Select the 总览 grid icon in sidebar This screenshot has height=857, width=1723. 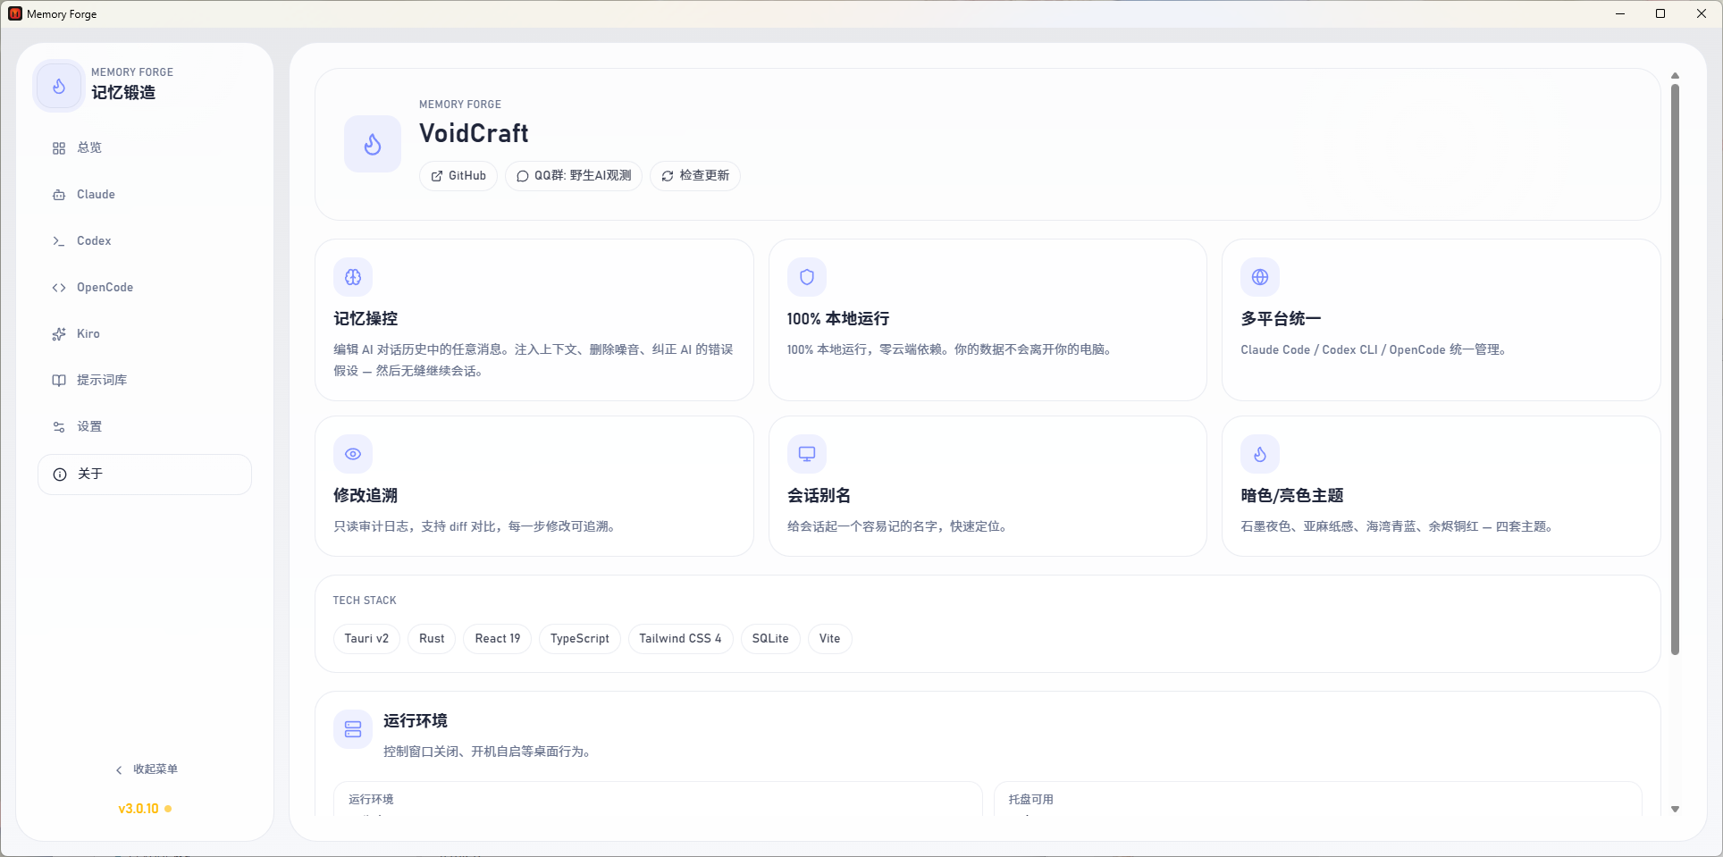coord(59,147)
